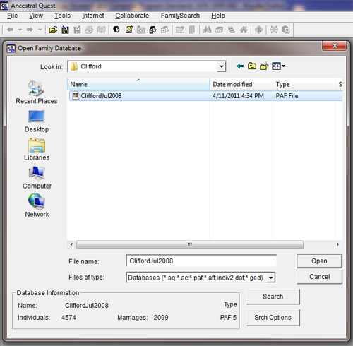
Task: Expand the Forward history dropdown arrow
Action: [40, 30]
